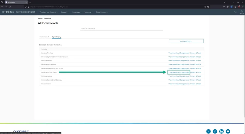Expand the Cloud Services menu

(x=102, y=12)
